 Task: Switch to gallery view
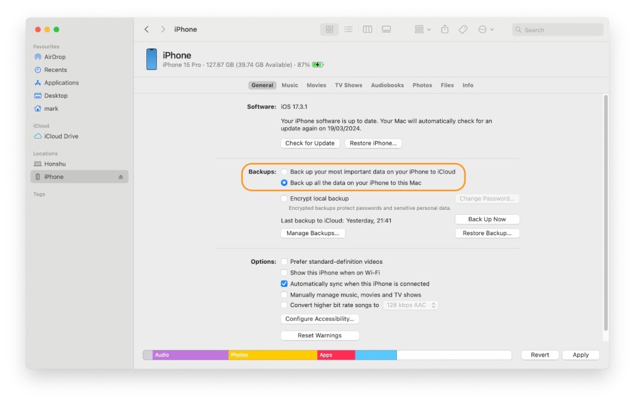pyautogui.click(x=386, y=29)
